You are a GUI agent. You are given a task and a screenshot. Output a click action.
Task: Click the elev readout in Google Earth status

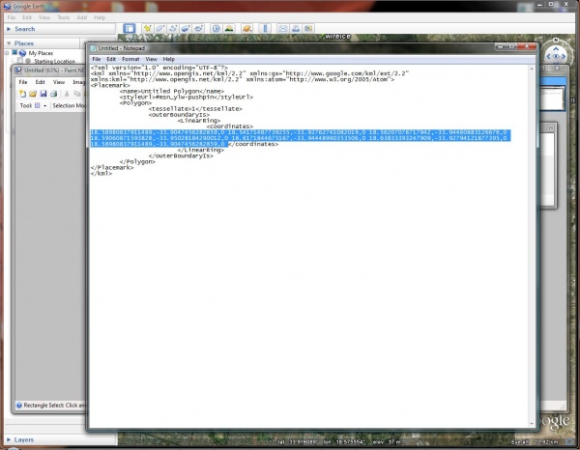pos(387,442)
